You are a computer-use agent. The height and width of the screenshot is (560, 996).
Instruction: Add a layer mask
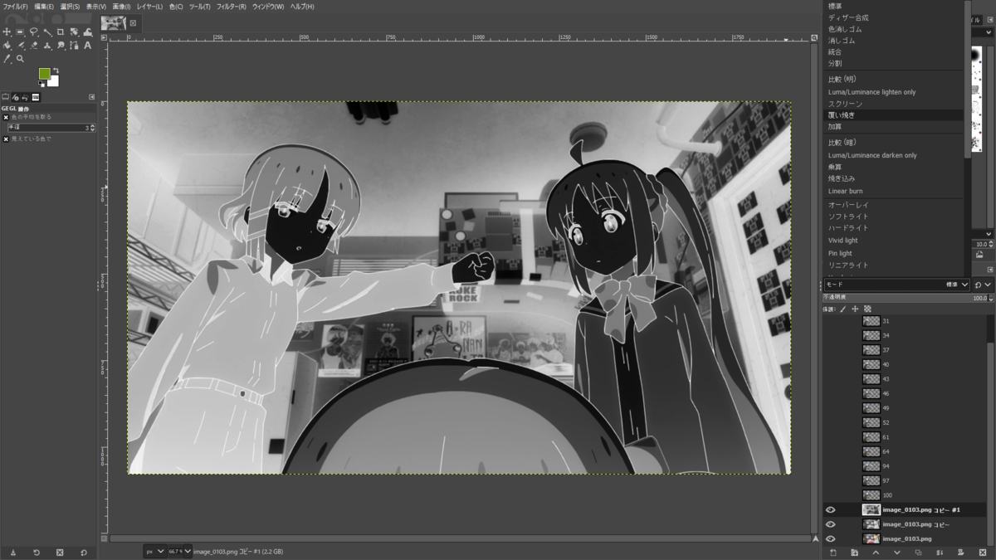[x=960, y=553]
